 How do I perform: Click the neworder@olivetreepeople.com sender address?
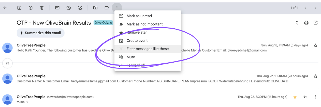coord(70,97)
